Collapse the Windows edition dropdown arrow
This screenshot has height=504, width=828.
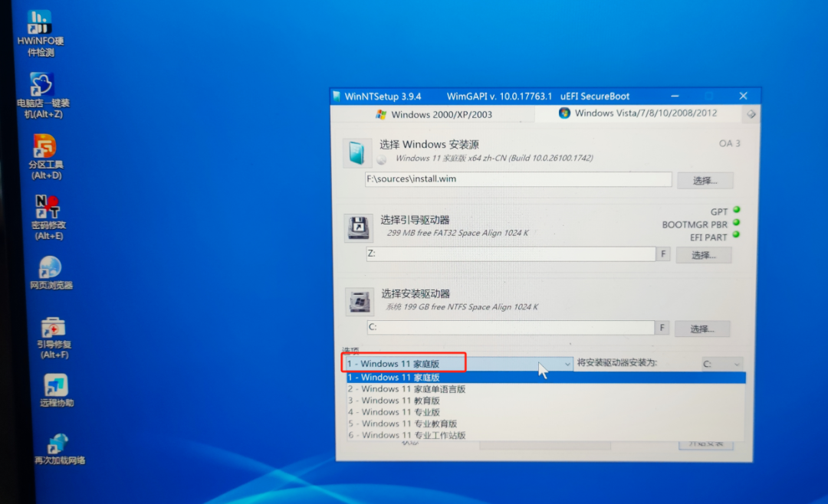click(x=567, y=365)
